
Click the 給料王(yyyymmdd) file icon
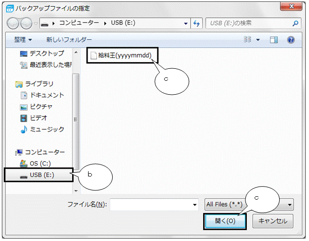(x=93, y=55)
